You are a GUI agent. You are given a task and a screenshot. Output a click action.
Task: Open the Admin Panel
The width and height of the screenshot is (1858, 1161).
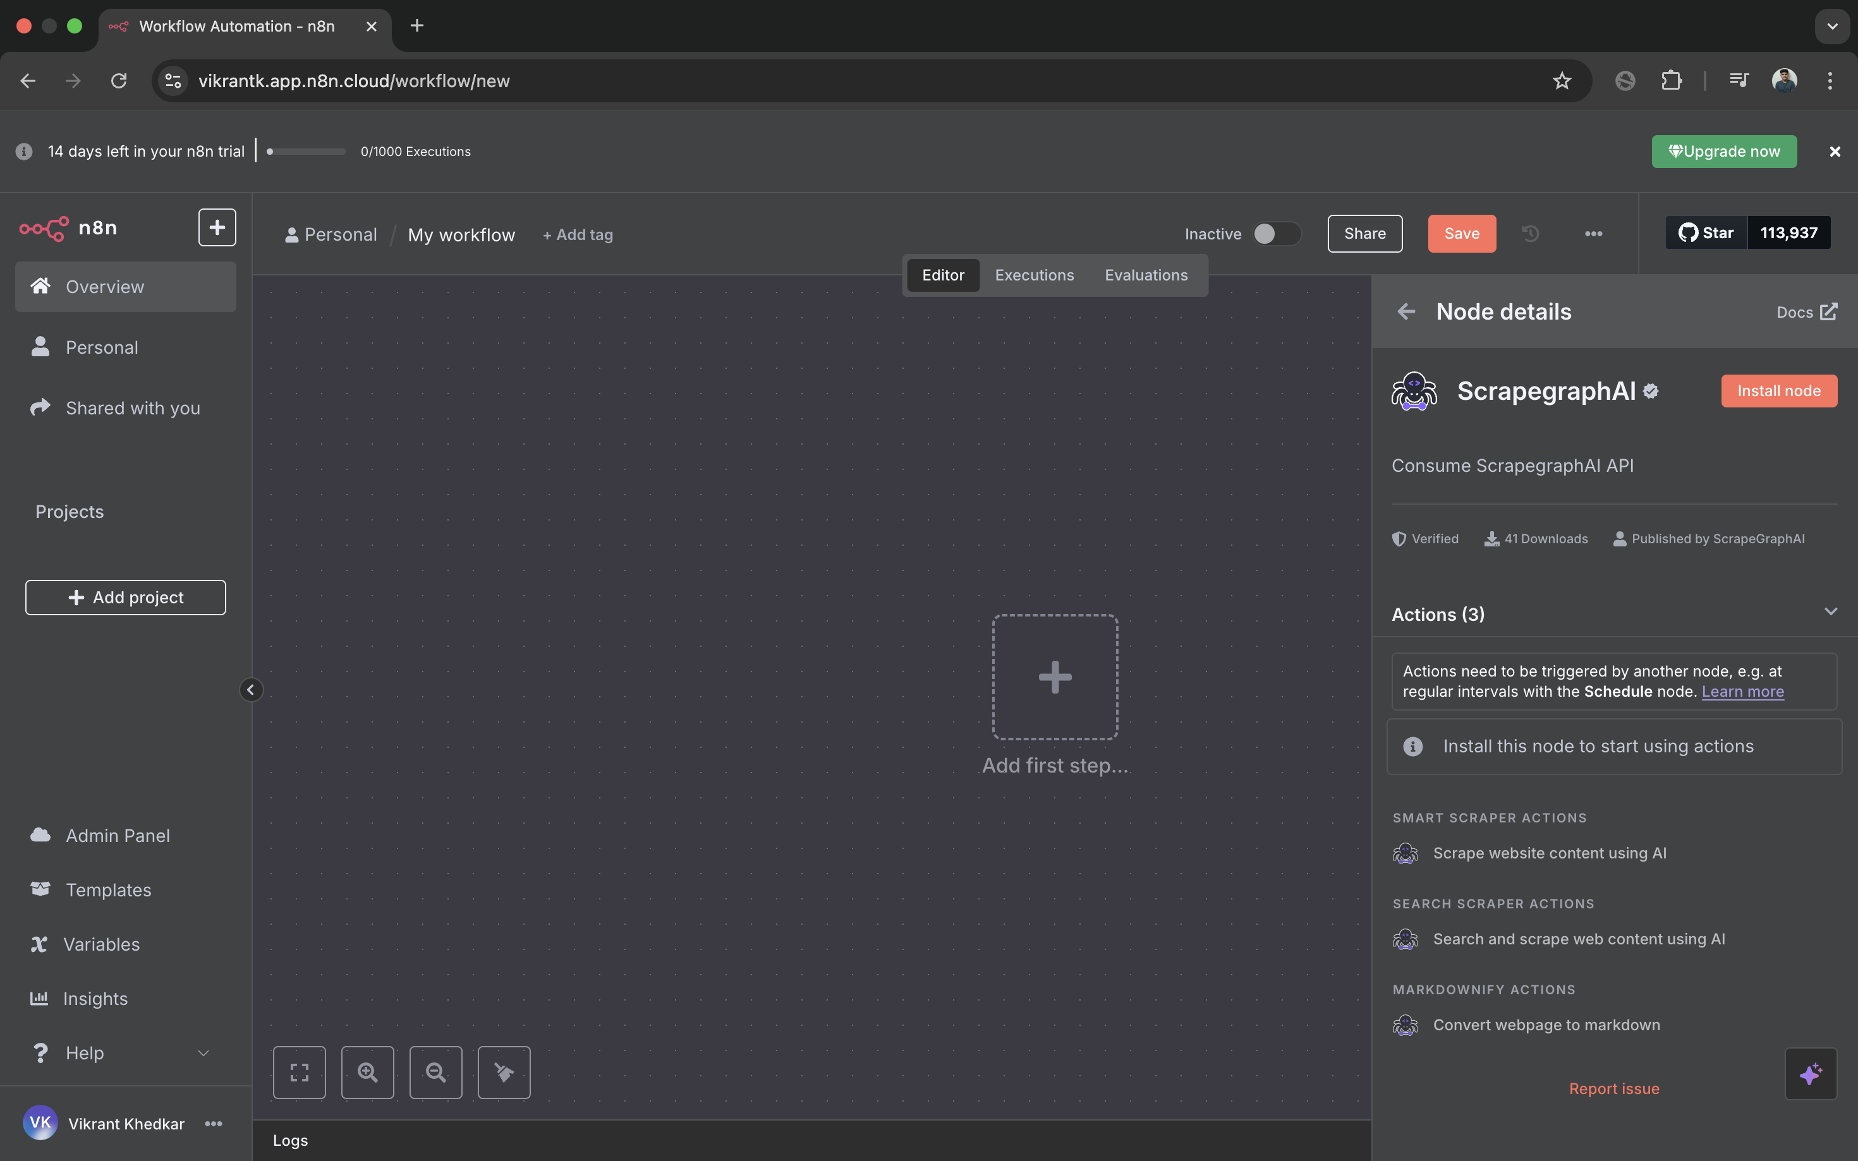(125, 836)
